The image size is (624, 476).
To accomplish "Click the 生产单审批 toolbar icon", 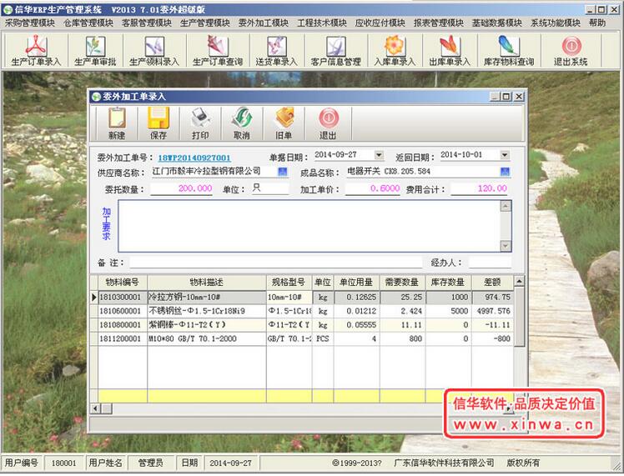I will click(x=95, y=51).
